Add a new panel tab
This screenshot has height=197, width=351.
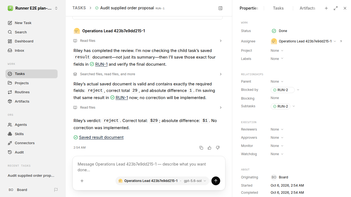coord(326,8)
